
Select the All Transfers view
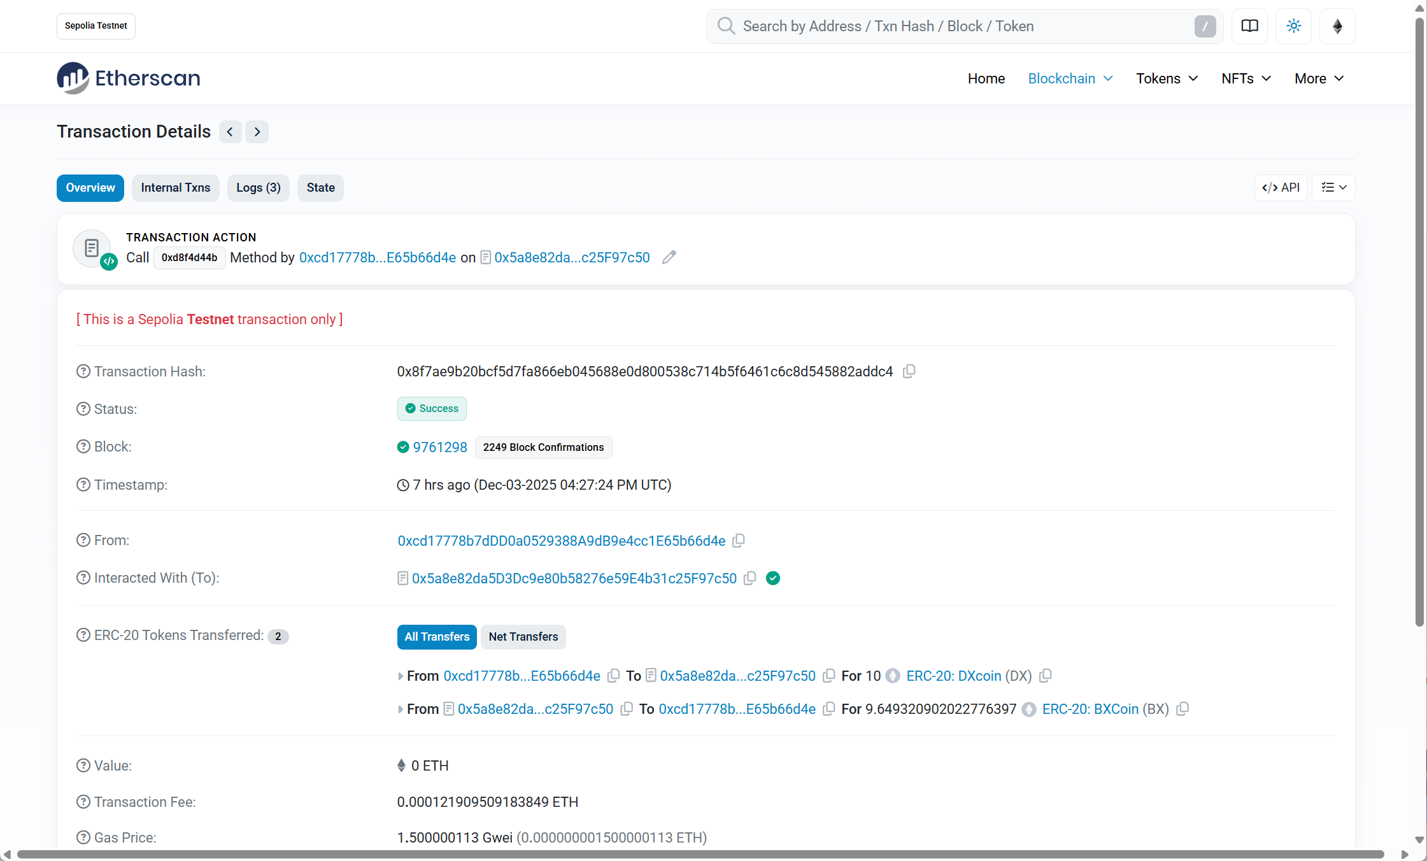[437, 637]
